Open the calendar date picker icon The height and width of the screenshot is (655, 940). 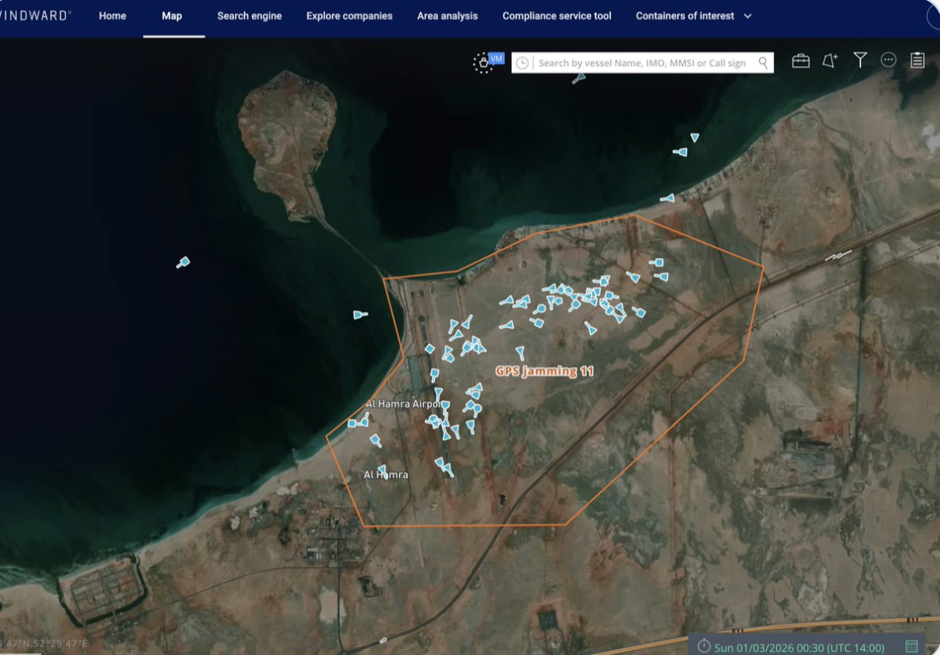tap(912, 646)
